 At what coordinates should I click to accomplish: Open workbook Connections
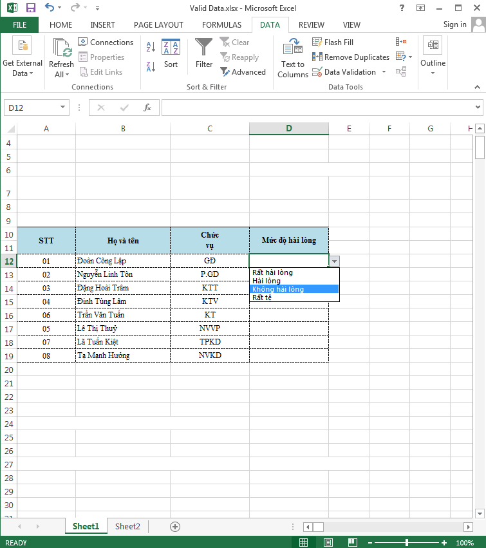pos(106,43)
